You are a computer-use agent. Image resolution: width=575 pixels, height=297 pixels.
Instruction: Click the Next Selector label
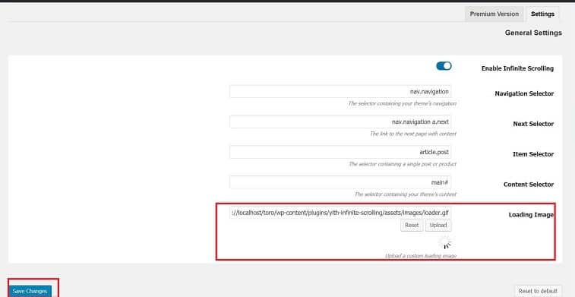tap(533, 124)
